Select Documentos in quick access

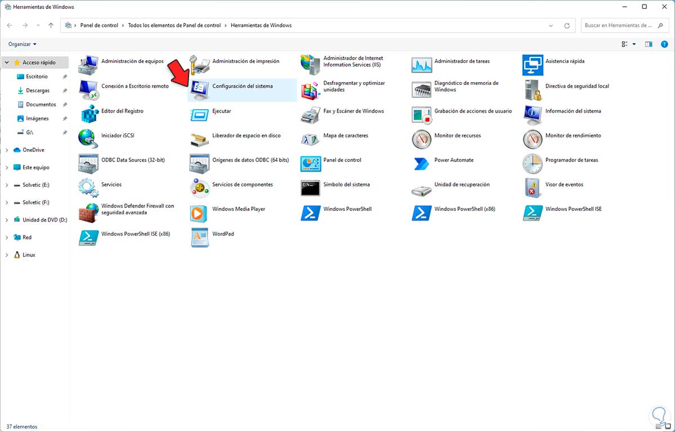(40, 105)
